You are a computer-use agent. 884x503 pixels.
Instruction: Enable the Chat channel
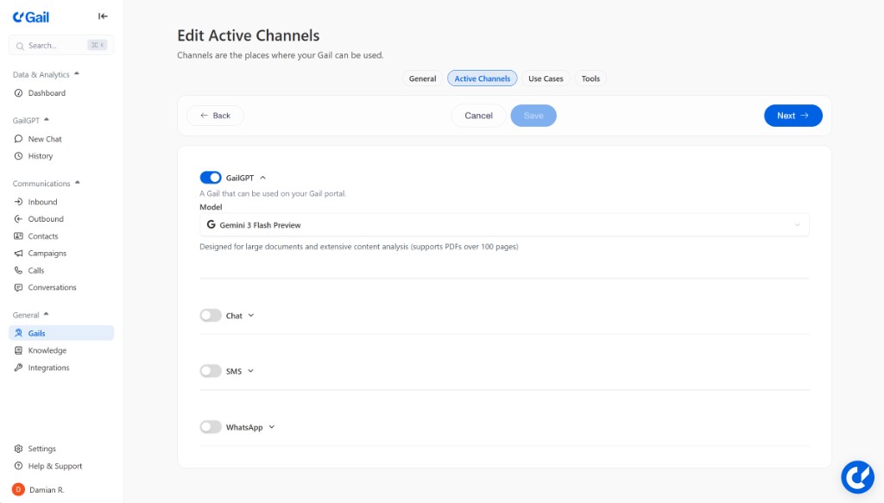[211, 315]
